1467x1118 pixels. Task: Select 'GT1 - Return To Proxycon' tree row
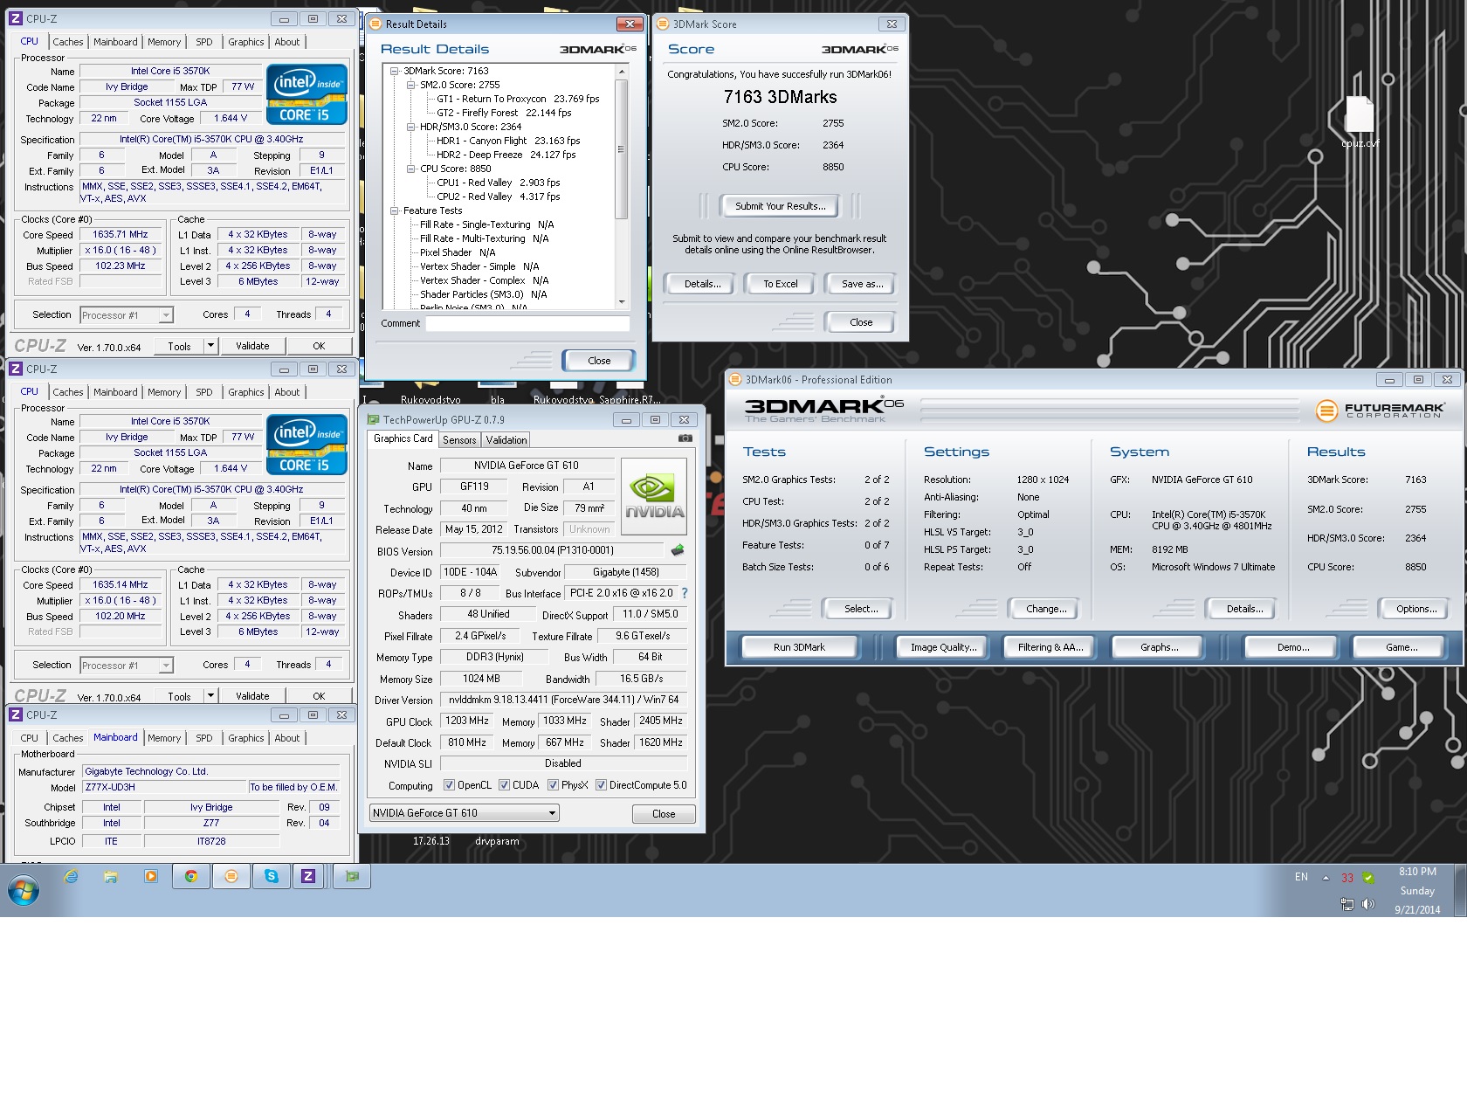[x=518, y=99]
